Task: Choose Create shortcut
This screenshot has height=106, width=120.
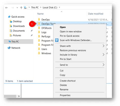Action: point(68,81)
